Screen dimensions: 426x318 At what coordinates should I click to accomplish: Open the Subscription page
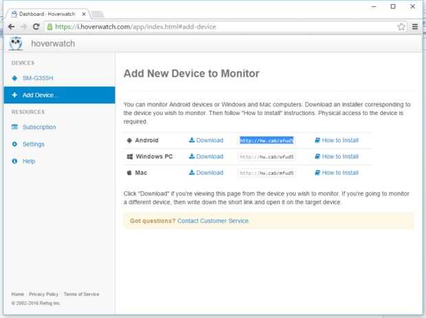(x=38, y=127)
